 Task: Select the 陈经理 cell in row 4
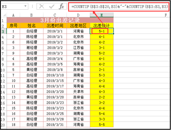click(x=31, y=37)
